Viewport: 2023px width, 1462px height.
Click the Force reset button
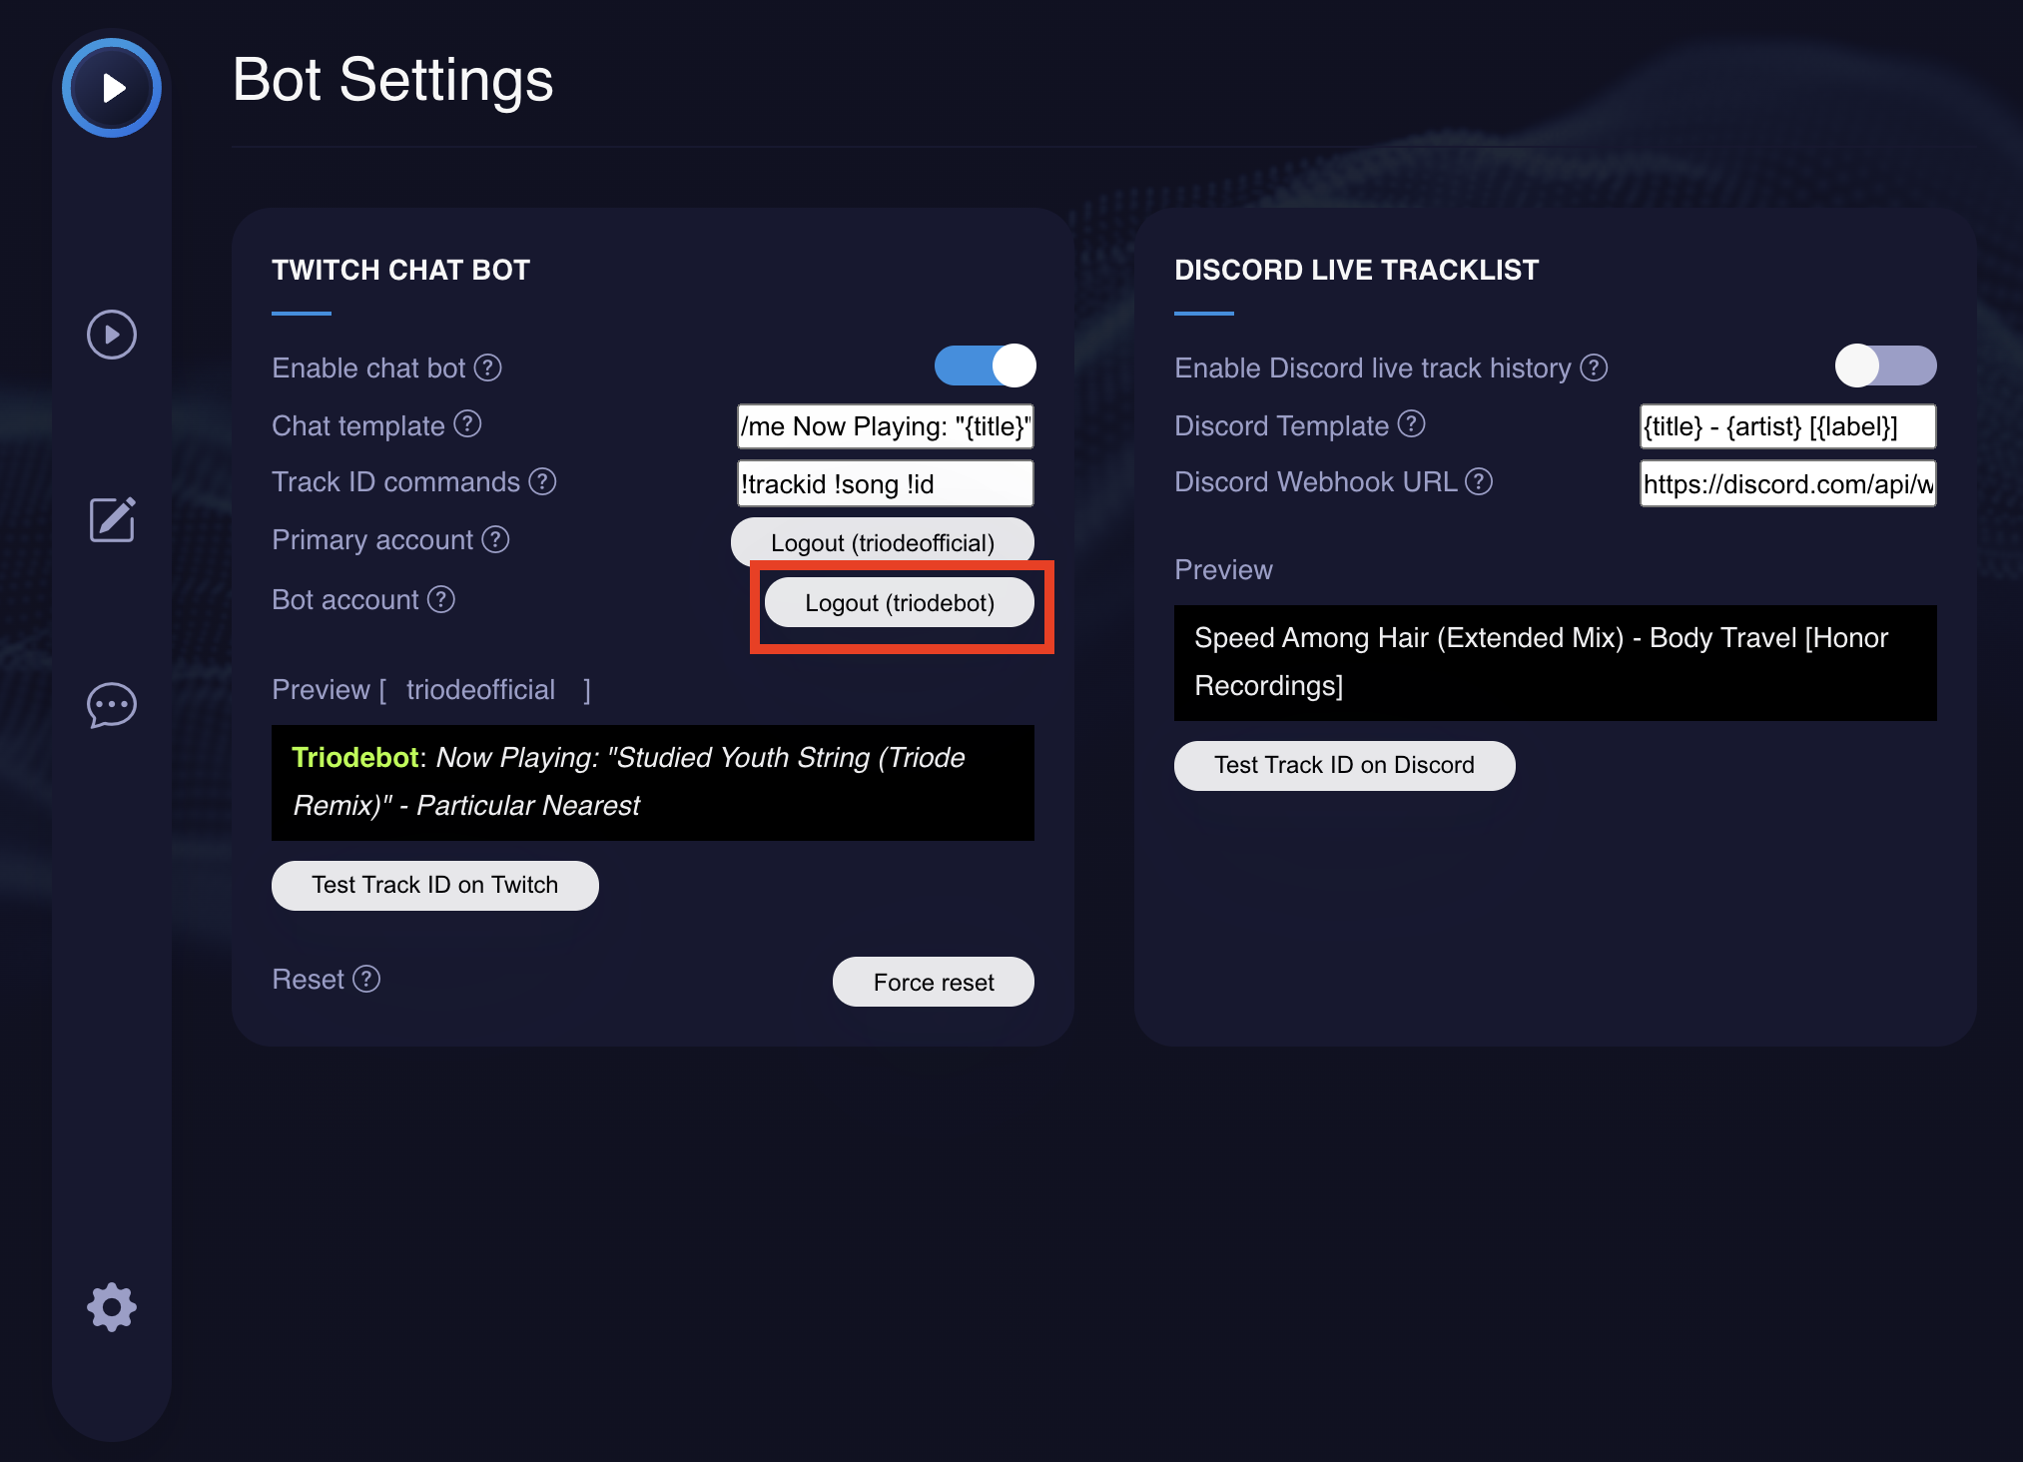(934, 982)
